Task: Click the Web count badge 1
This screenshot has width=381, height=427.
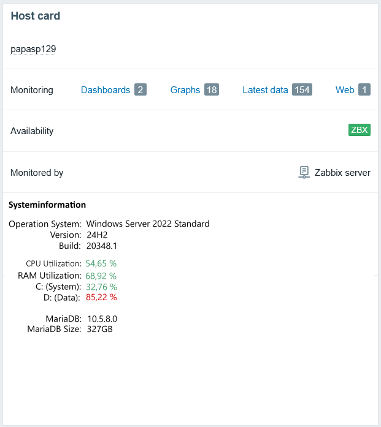Action: click(364, 90)
